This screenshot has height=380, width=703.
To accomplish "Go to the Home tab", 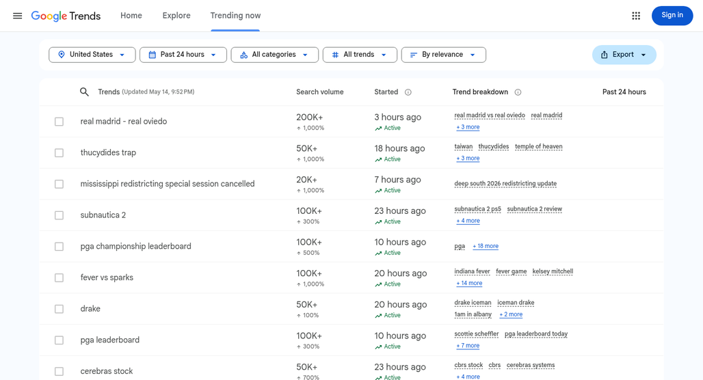I will pyautogui.click(x=131, y=16).
